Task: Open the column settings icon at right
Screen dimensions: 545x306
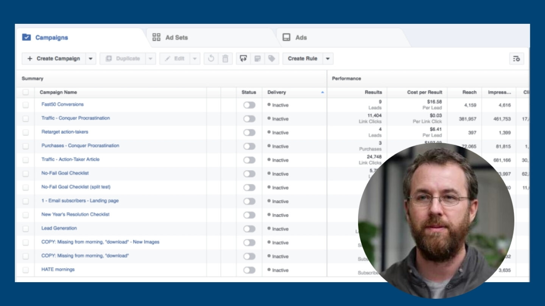Action: tap(517, 59)
